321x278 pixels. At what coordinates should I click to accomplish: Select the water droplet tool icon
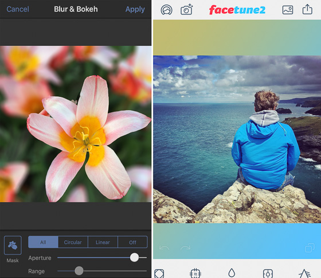tap(232, 273)
